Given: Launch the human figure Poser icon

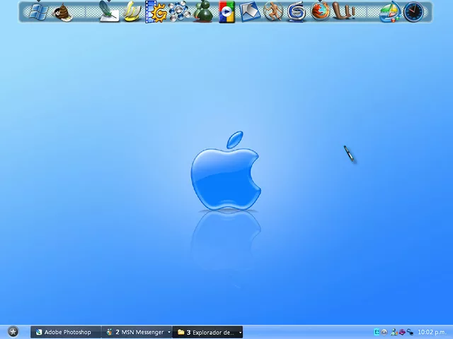Looking at the screenshot, I should (x=273, y=11).
